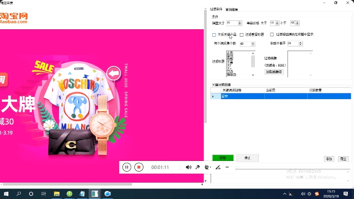Select the 当前页 column header
The height and width of the screenshot is (199, 354).
tap(286, 90)
